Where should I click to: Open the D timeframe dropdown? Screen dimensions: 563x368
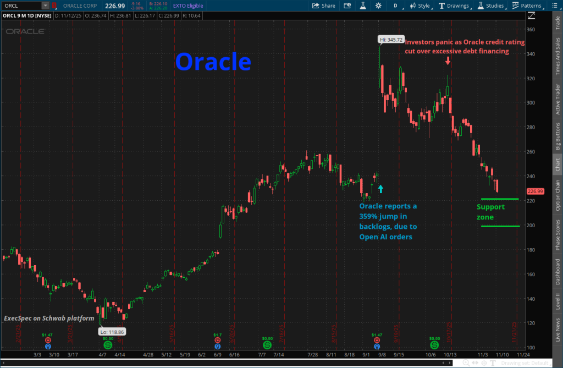tap(396, 6)
